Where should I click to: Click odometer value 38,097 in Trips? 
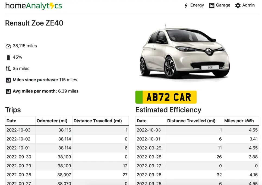64,175
